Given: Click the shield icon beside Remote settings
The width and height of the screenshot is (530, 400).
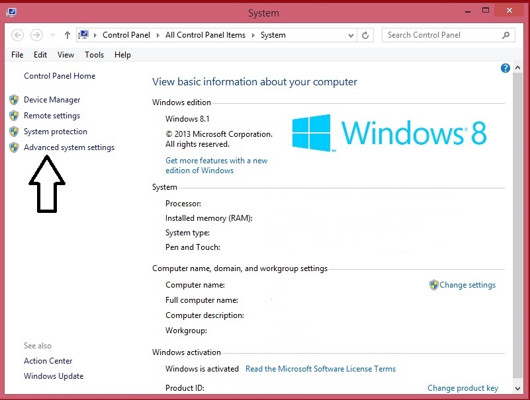Looking at the screenshot, I should click(x=14, y=116).
